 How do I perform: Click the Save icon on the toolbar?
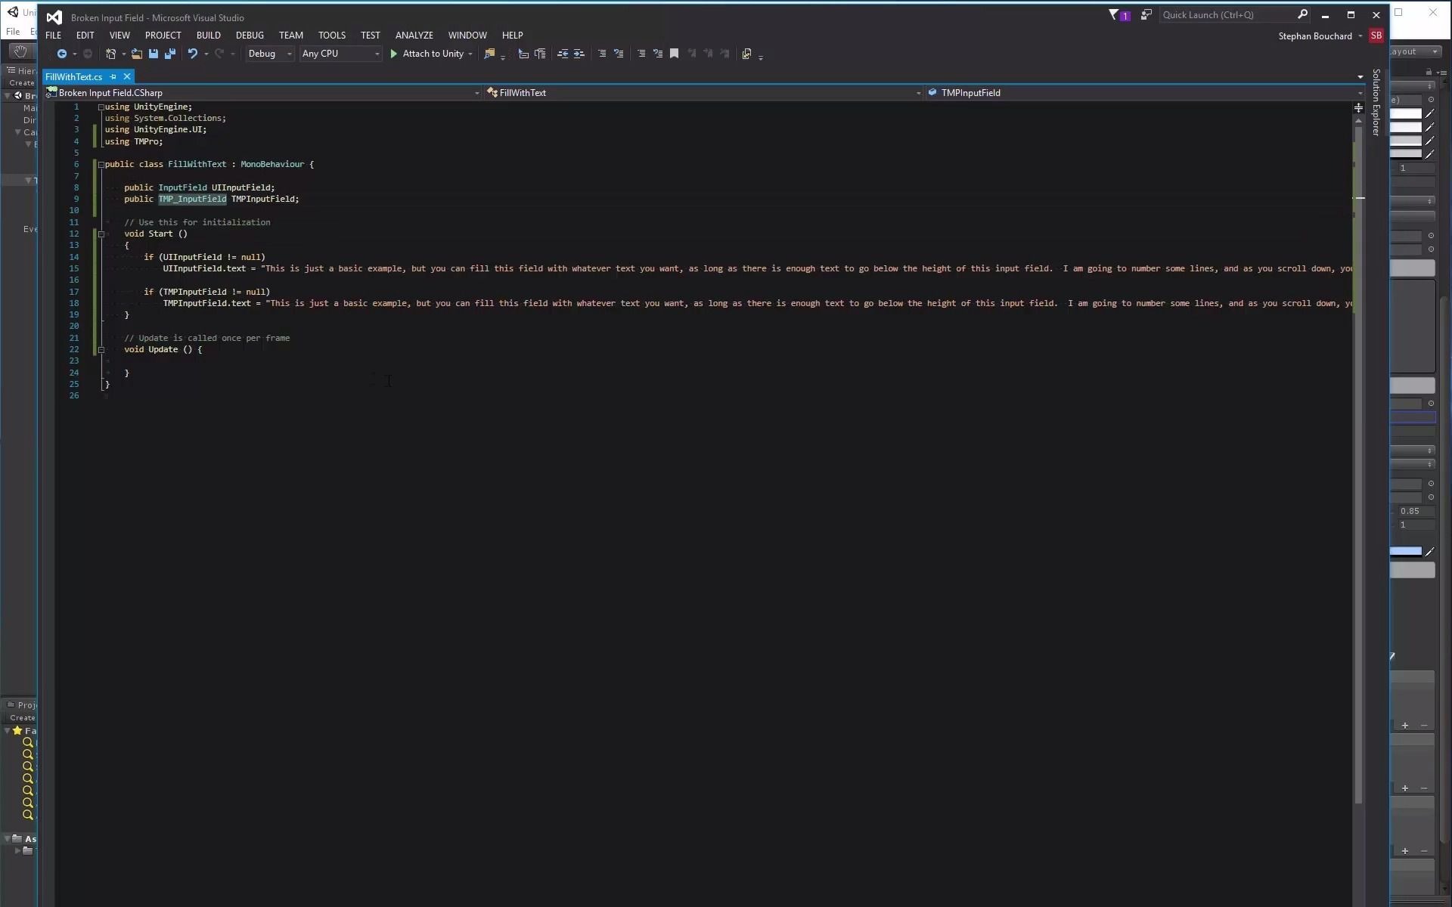click(153, 53)
